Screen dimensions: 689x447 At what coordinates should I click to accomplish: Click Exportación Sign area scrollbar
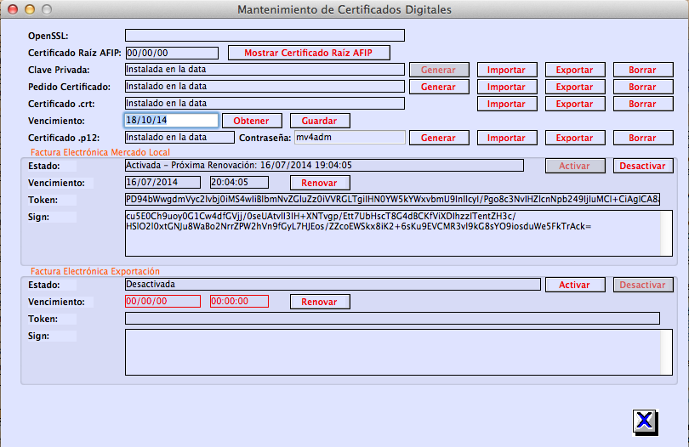click(x=667, y=352)
